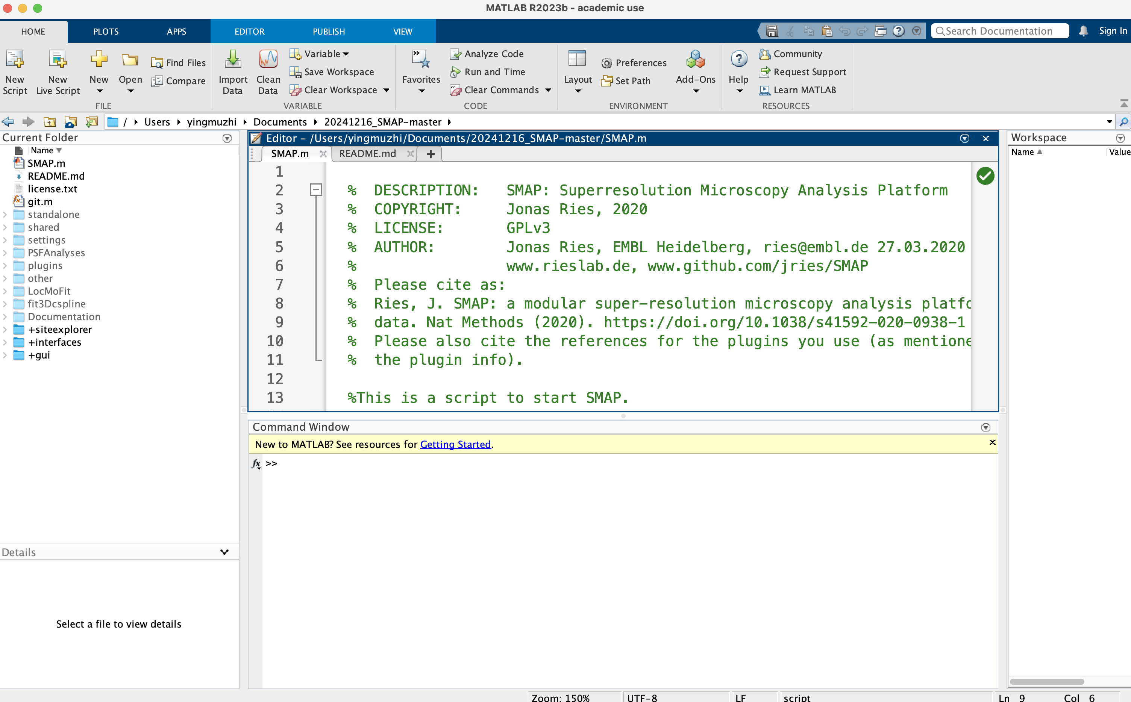Image resolution: width=1131 pixels, height=702 pixels.
Task: Open Set Path dialog
Action: click(626, 81)
